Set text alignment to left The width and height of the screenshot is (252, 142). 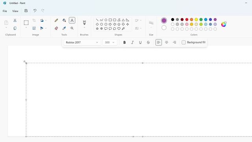(x=159, y=42)
